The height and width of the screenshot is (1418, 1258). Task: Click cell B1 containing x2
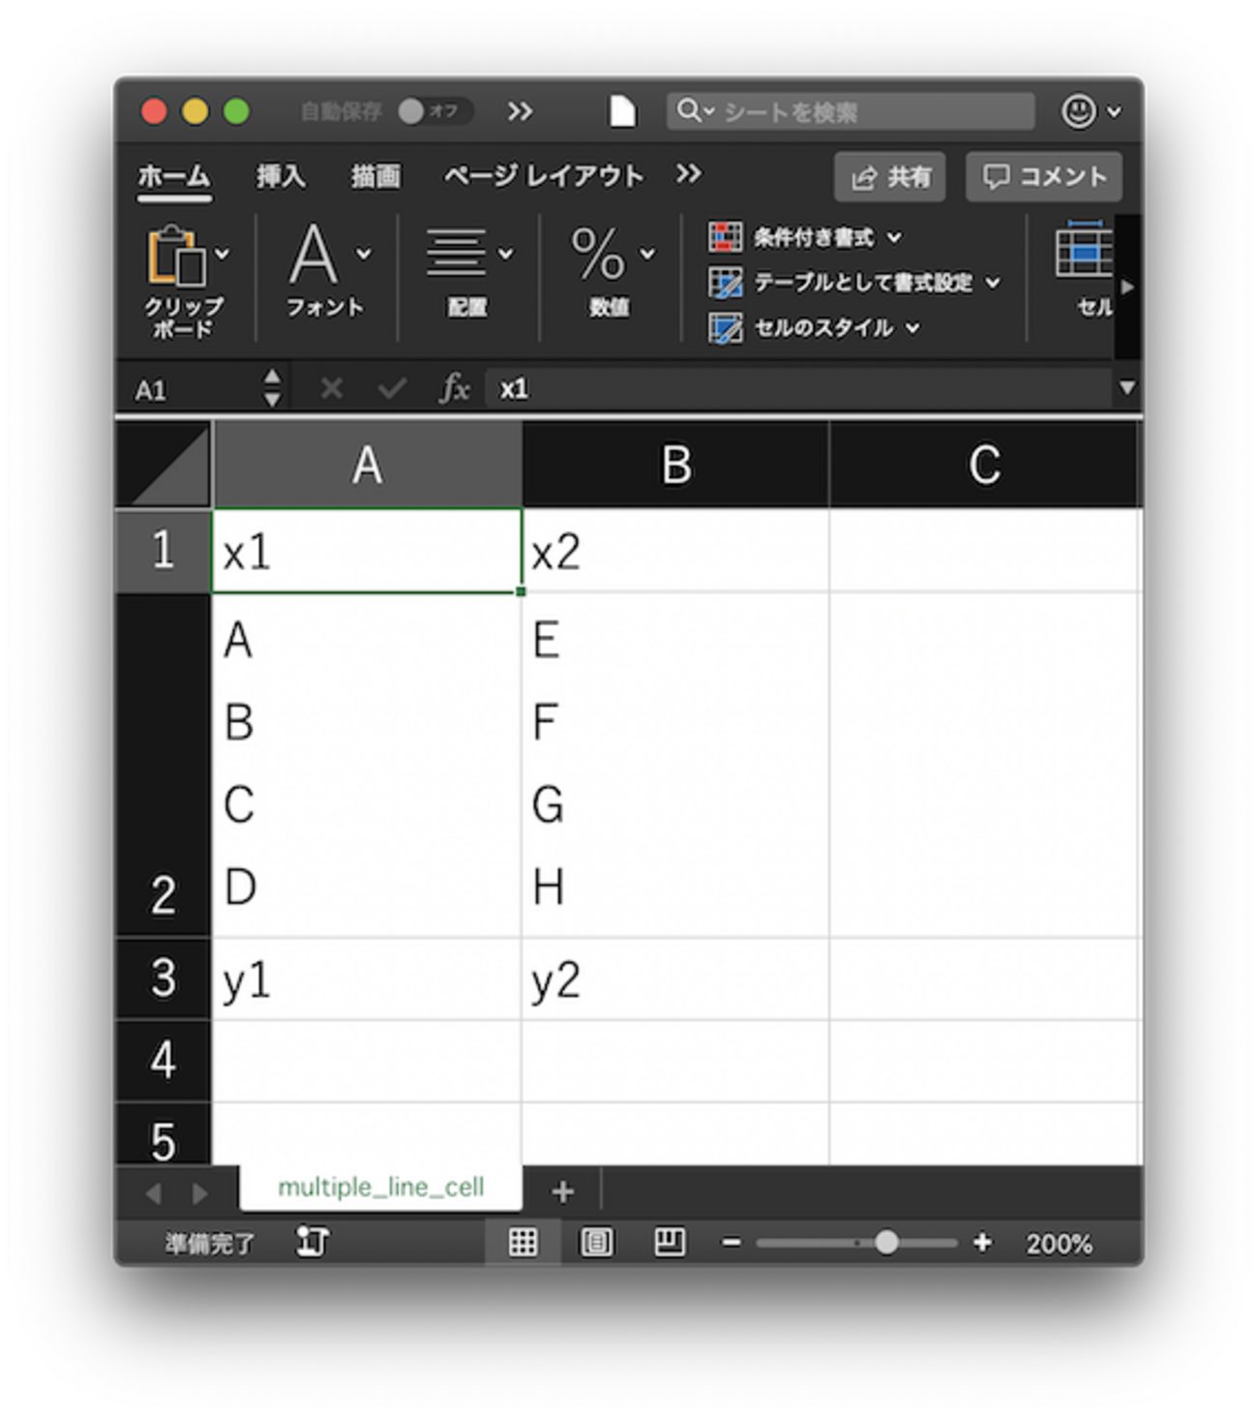click(x=675, y=551)
